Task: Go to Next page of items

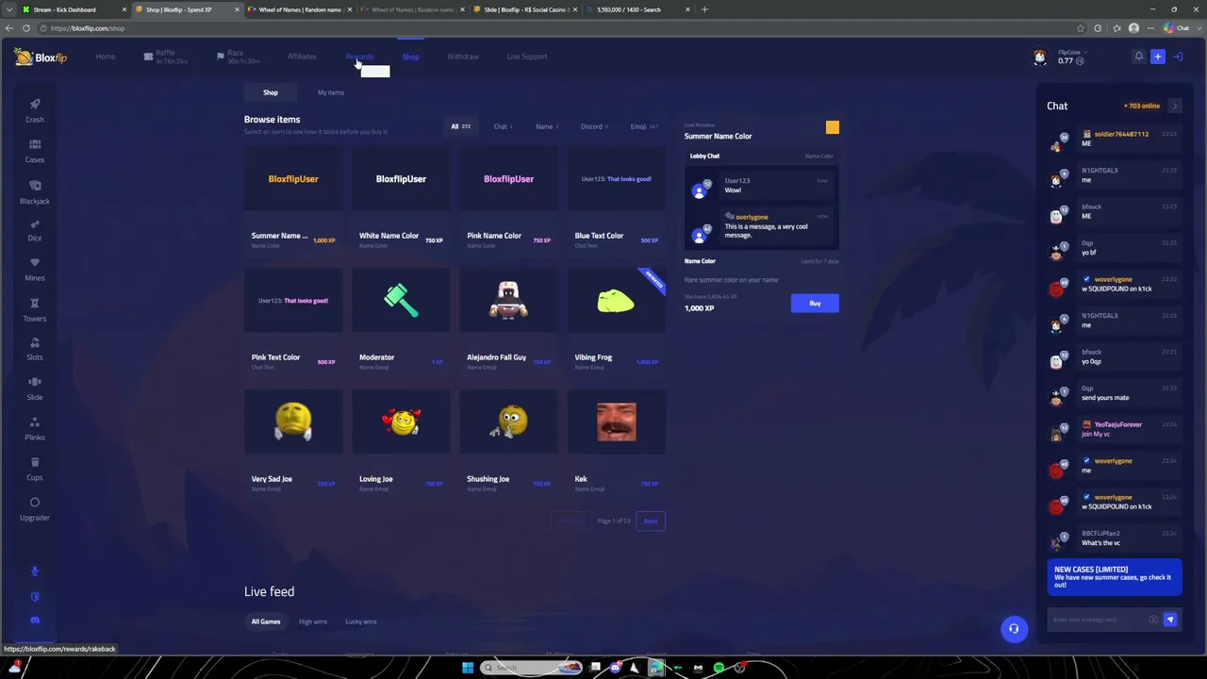Action: pyautogui.click(x=651, y=521)
